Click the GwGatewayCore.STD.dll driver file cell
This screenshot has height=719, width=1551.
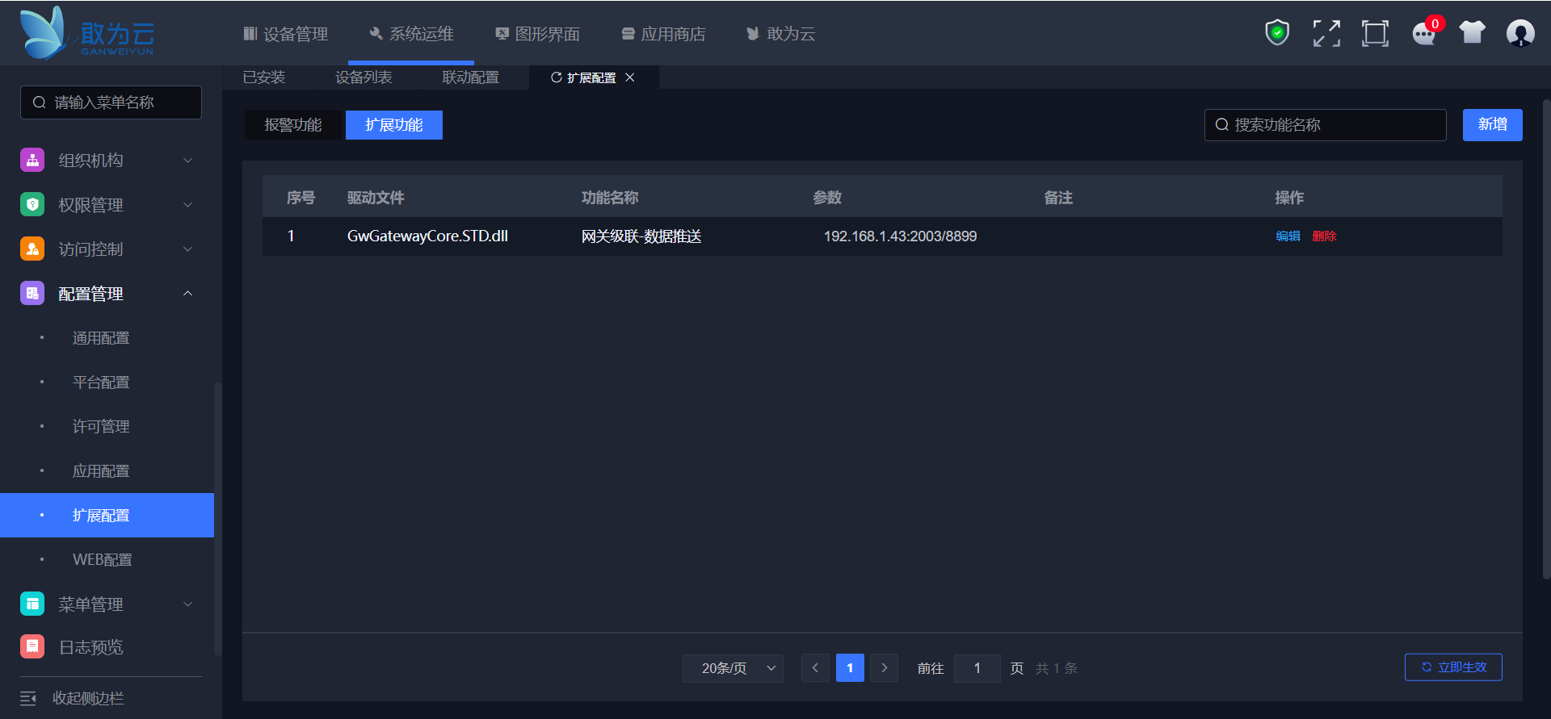click(x=427, y=236)
